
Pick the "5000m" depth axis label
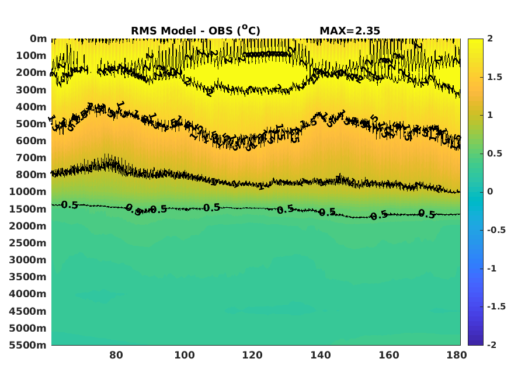(x=28, y=328)
